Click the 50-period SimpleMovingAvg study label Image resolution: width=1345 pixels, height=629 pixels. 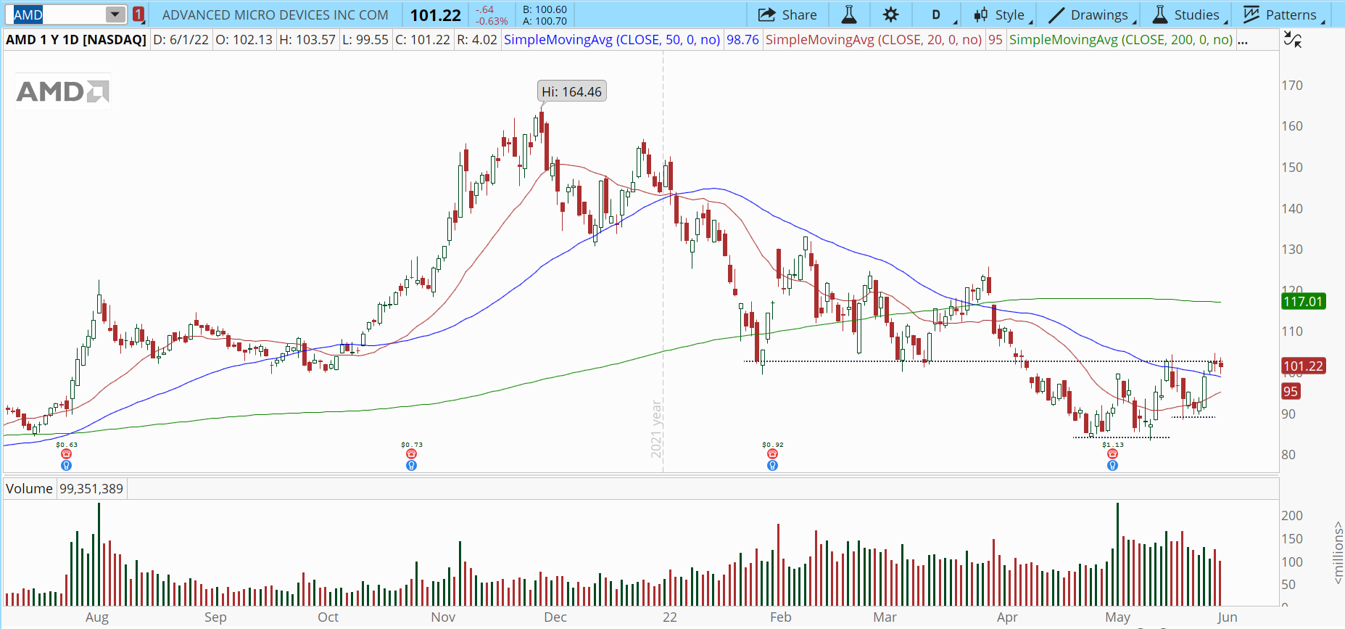[x=612, y=40]
